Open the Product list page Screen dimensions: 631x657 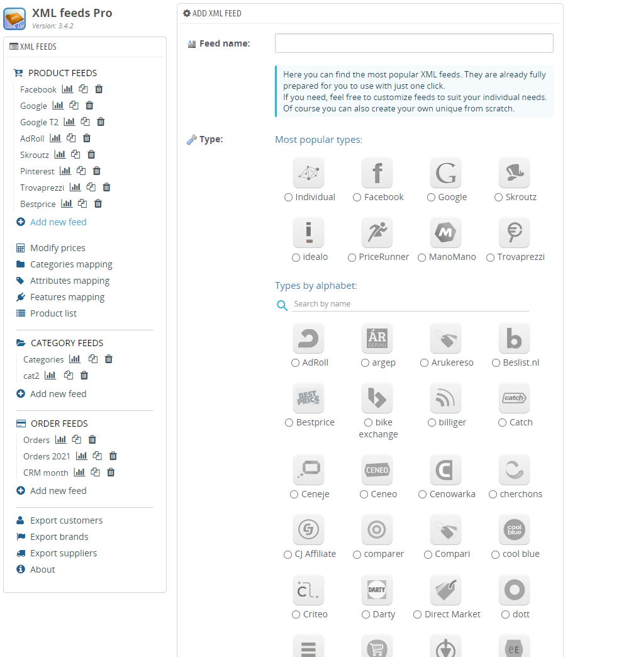(53, 313)
